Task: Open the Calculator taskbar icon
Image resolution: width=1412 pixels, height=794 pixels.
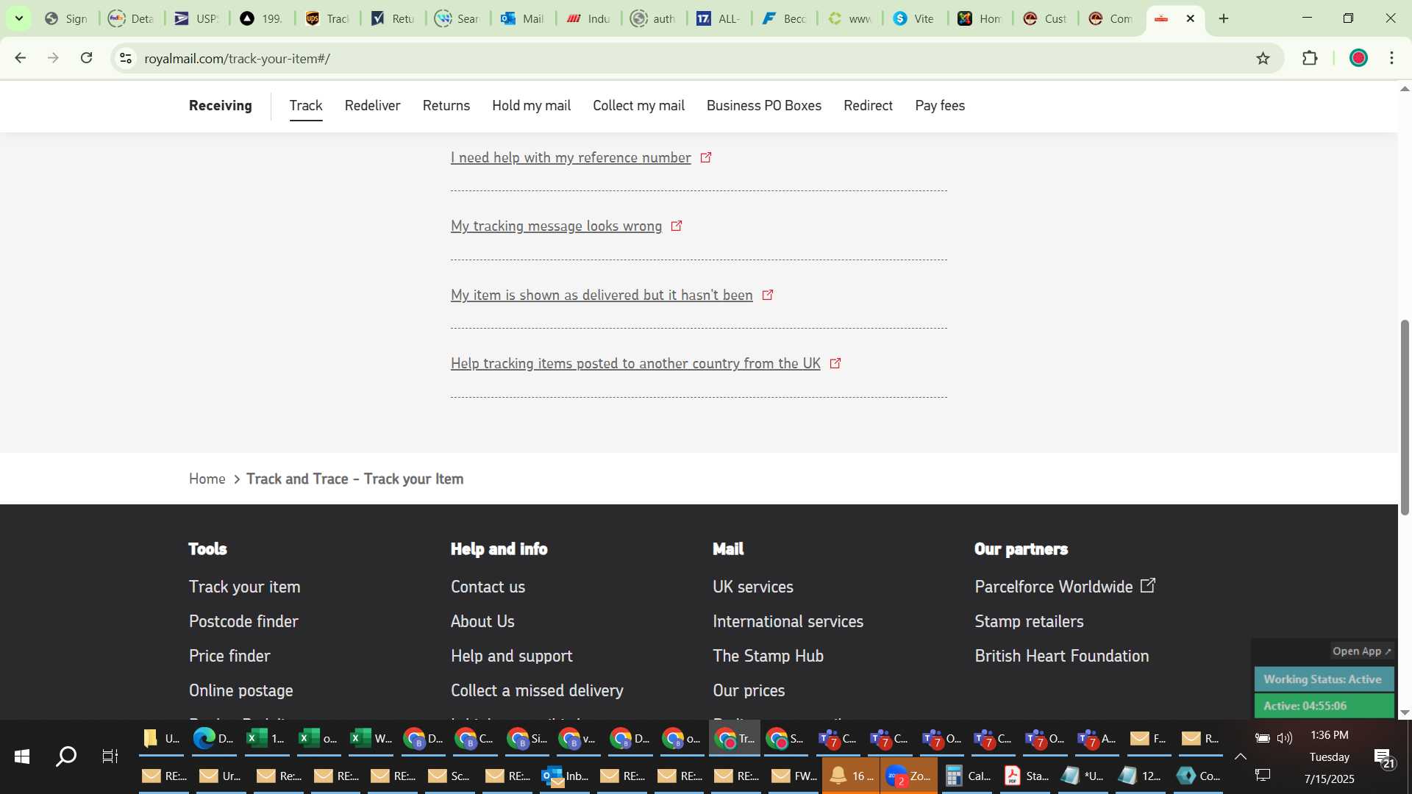Action: click(967, 776)
